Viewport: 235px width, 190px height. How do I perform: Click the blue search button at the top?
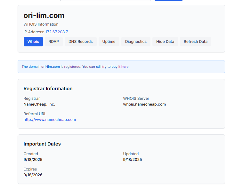pyautogui.click(x=168, y=0)
